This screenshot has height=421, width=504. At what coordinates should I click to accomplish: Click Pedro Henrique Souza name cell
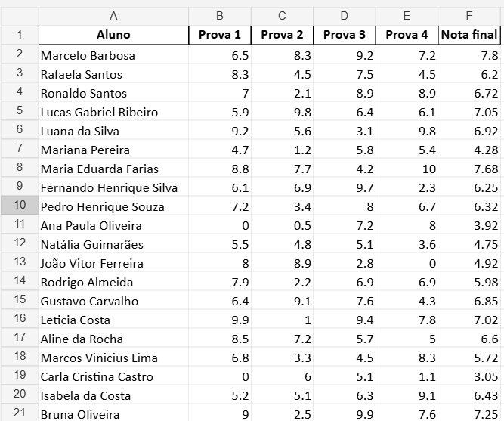pyautogui.click(x=113, y=206)
